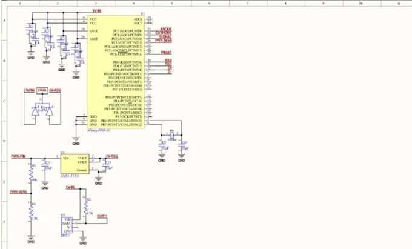Select the red DHT11 net label

[102, 216]
